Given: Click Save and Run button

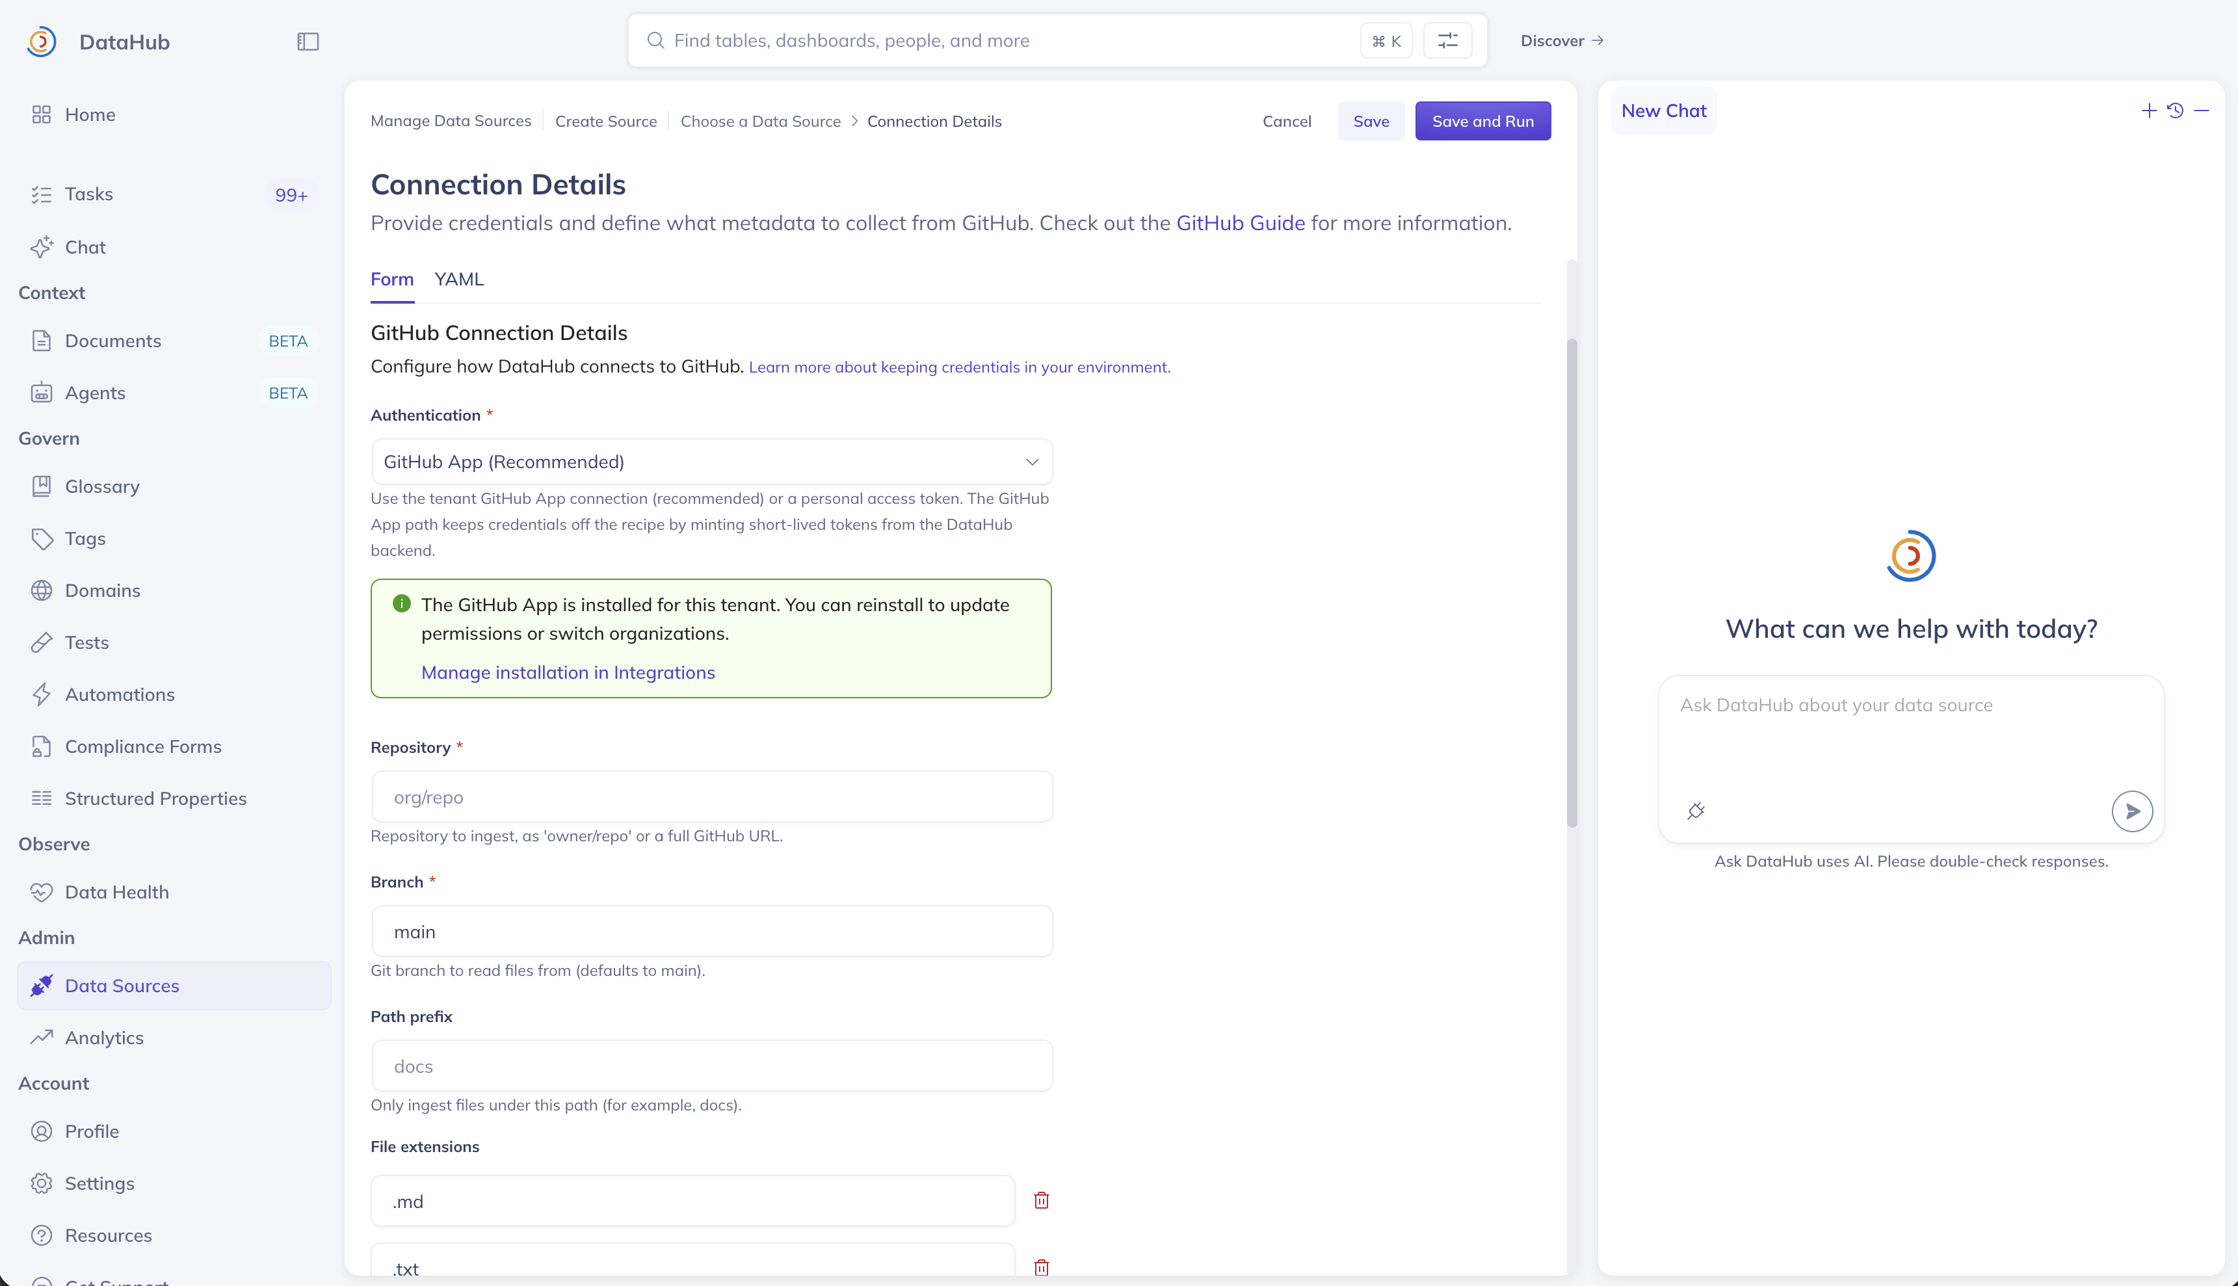Looking at the screenshot, I should 1483,121.
